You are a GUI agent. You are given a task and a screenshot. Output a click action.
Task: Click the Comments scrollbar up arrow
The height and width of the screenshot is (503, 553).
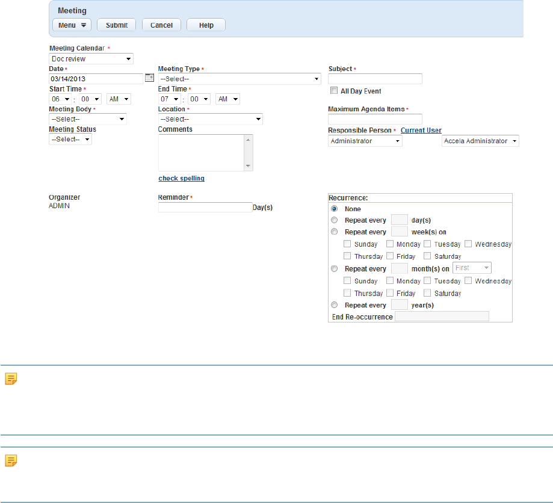(249, 140)
